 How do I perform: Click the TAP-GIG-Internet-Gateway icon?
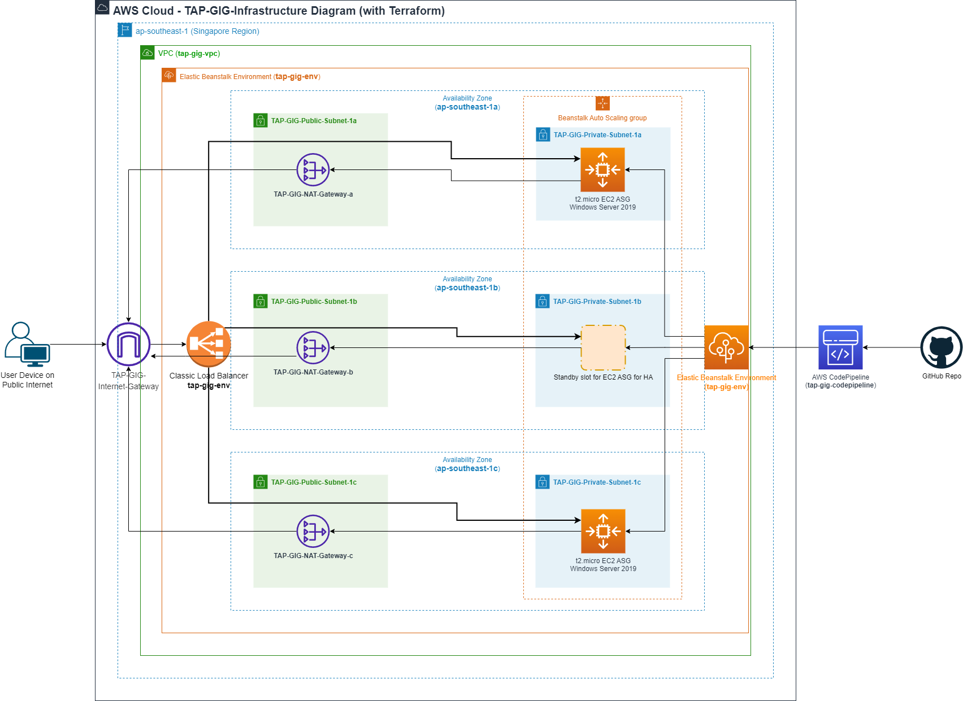pyautogui.click(x=128, y=343)
